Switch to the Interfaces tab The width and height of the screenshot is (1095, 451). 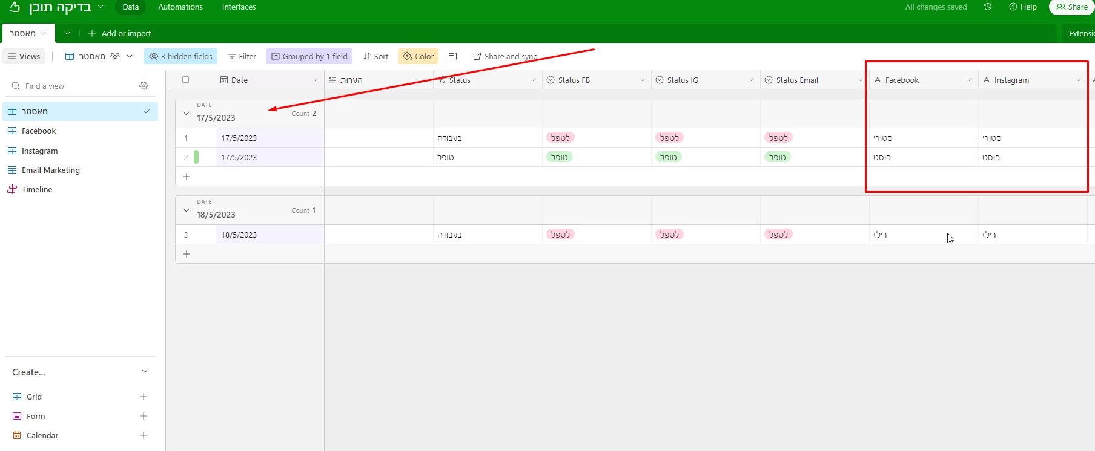pyautogui.click(x=239, y=7)
